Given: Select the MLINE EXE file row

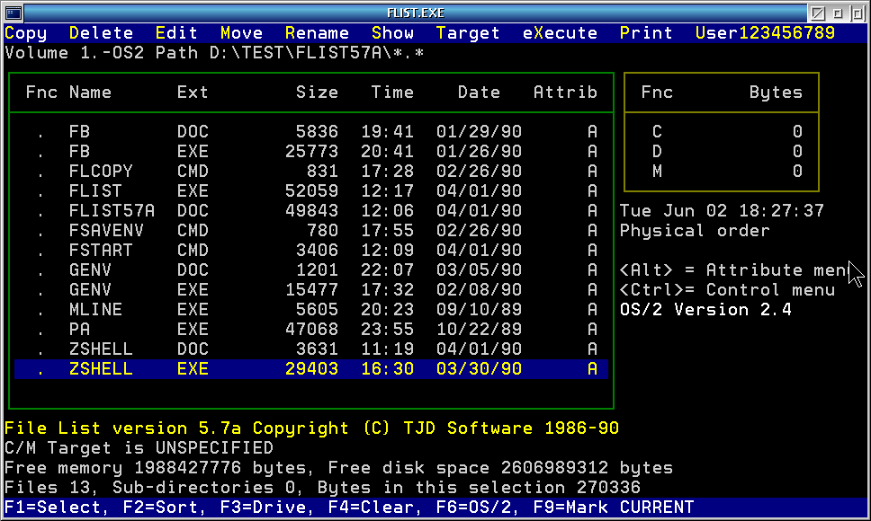Looking at the screenshot, I should 311,310.
